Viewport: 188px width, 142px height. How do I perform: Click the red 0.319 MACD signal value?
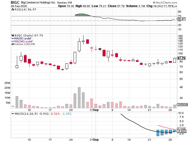tap(55, 114)
